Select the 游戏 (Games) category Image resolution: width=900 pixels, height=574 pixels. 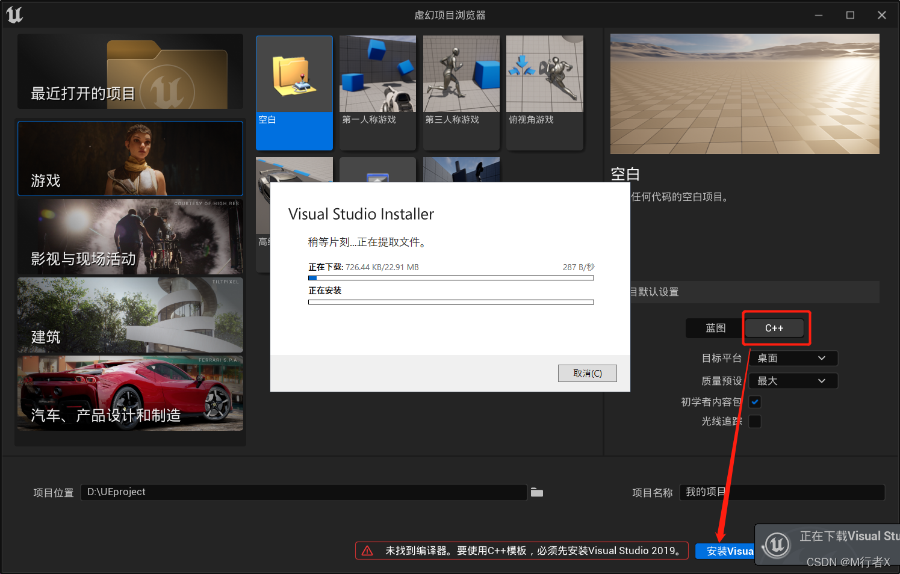coord(130,158)
